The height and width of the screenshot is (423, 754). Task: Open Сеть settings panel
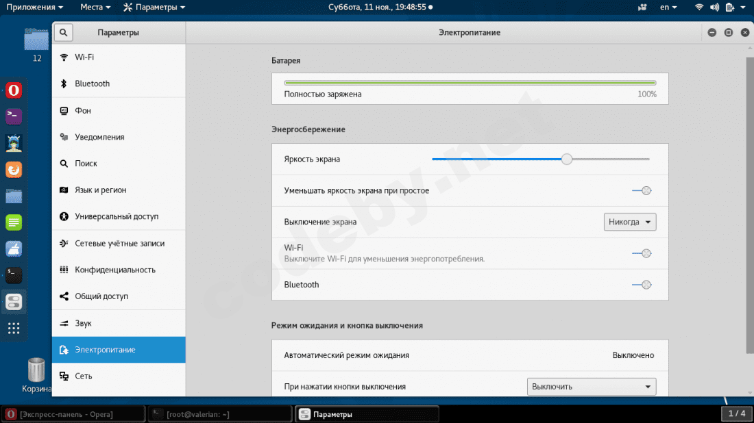point(119,376)
